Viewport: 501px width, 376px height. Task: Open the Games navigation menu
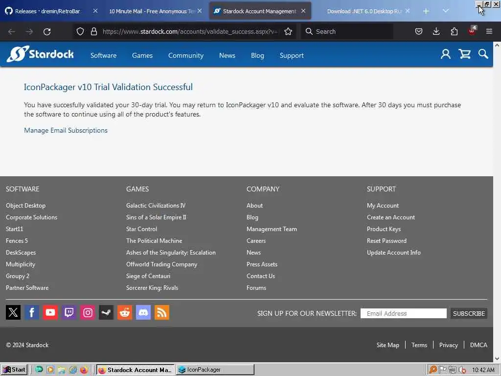click(x=142, y=55)
